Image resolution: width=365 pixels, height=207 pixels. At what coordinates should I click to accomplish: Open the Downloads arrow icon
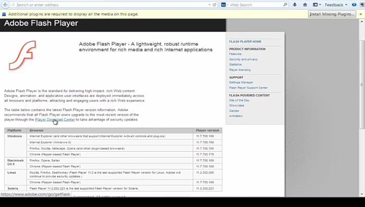[295, 5]
